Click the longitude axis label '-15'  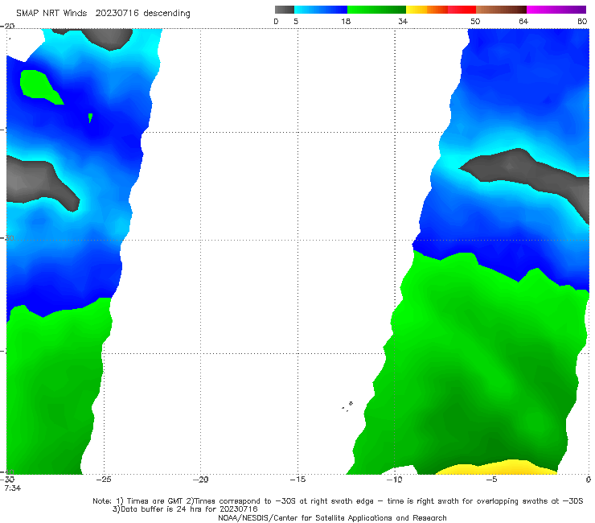(x=297, y=480)
